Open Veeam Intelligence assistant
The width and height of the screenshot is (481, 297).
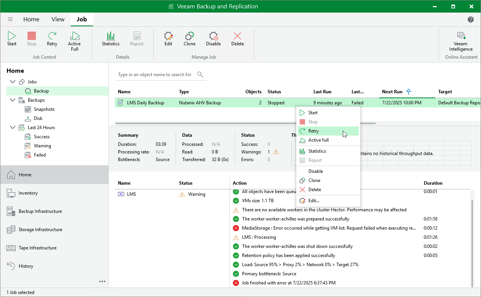(461, 42)
